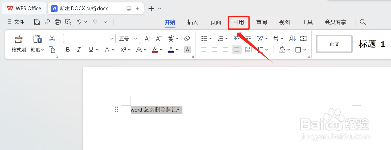391x150 pixels.
Task: Click the text direction arrows icon
Action: [276, 39]
